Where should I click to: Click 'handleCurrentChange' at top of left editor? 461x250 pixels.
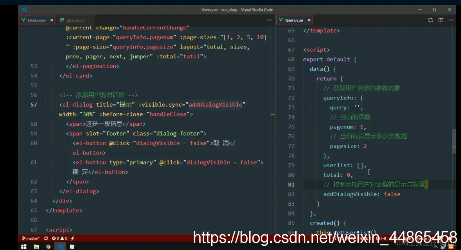pyautogui.click(x=154, y=28)
